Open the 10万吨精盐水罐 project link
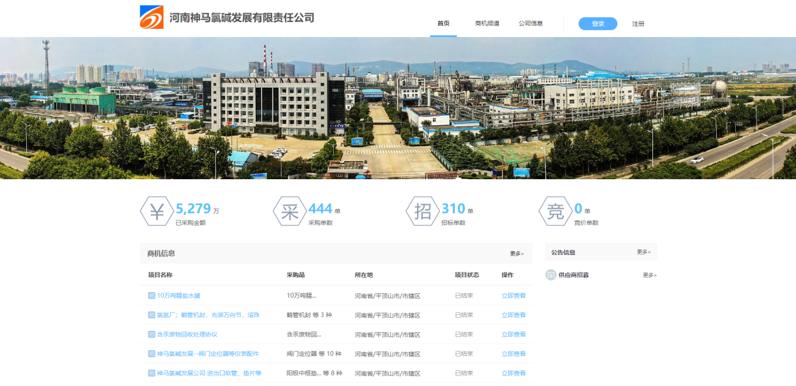The height and width of the screenshot is (386, 796). 179,296
